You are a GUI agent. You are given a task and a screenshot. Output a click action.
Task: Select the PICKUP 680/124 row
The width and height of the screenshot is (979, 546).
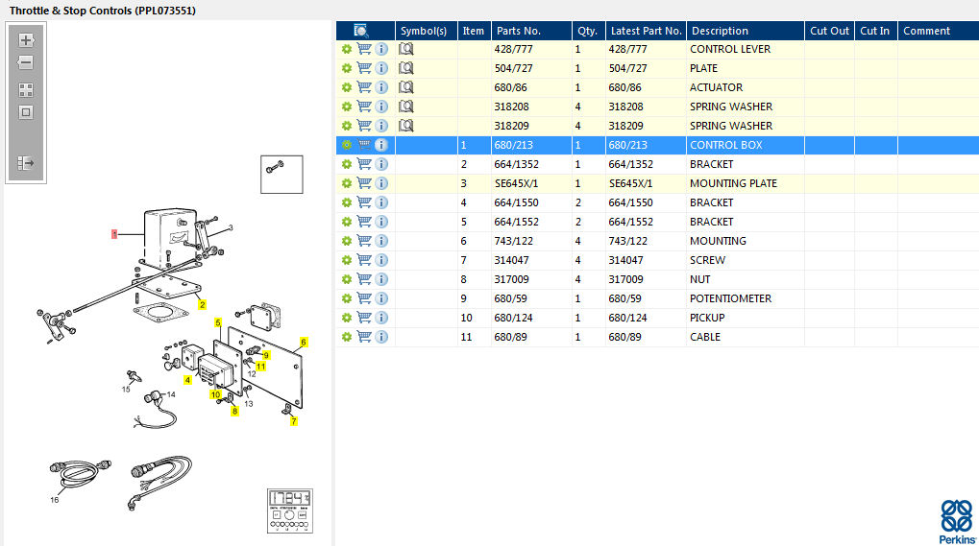point(657,318)
